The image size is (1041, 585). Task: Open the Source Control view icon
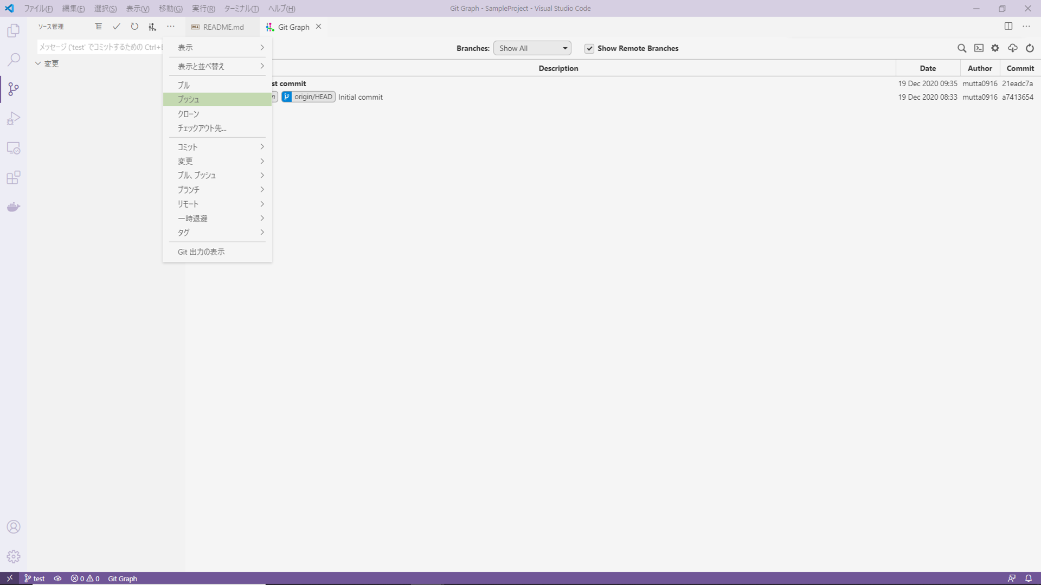(14, 89)
